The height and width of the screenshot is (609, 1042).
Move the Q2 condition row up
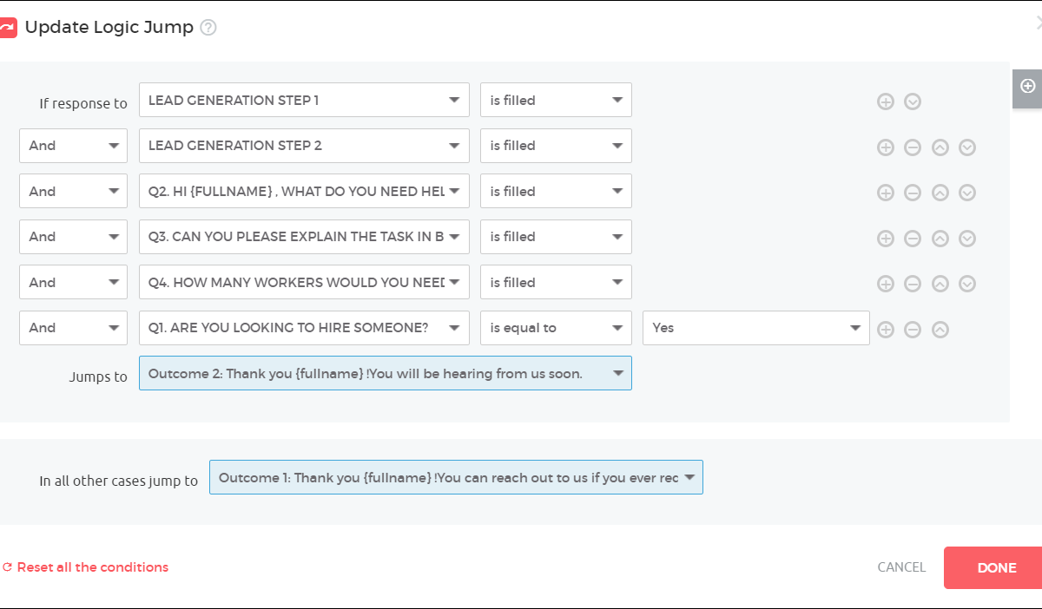point(940,193)
